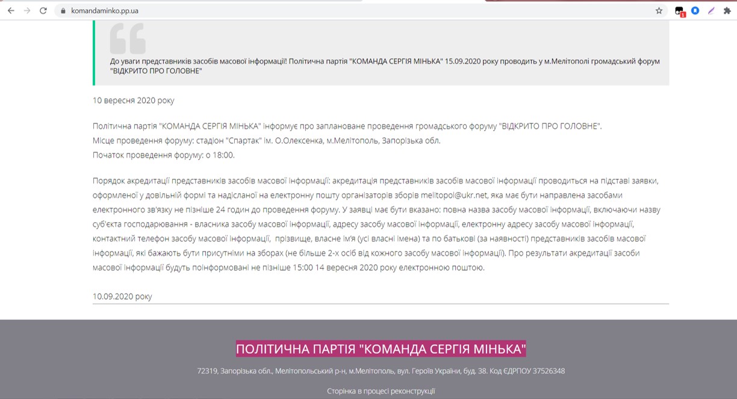This screenshot has width=737, height=399.
Task: Reload the komandaminko.pp.ua page
Action: pyautogui.click(x=43, y=11)
